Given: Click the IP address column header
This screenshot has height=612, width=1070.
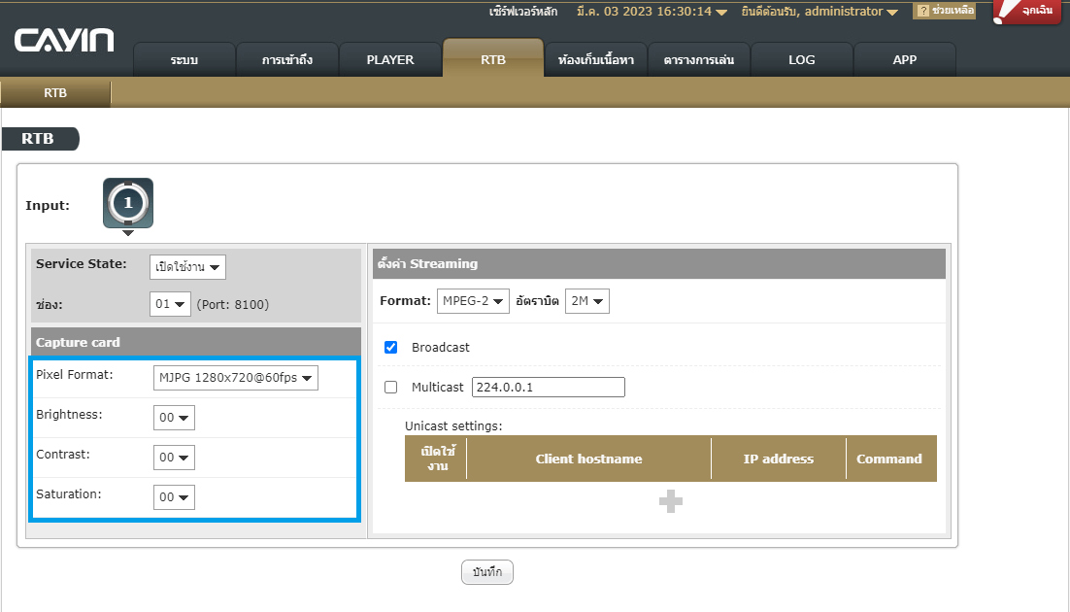Looking at the screenshot, I should click(x=779, y=459).
